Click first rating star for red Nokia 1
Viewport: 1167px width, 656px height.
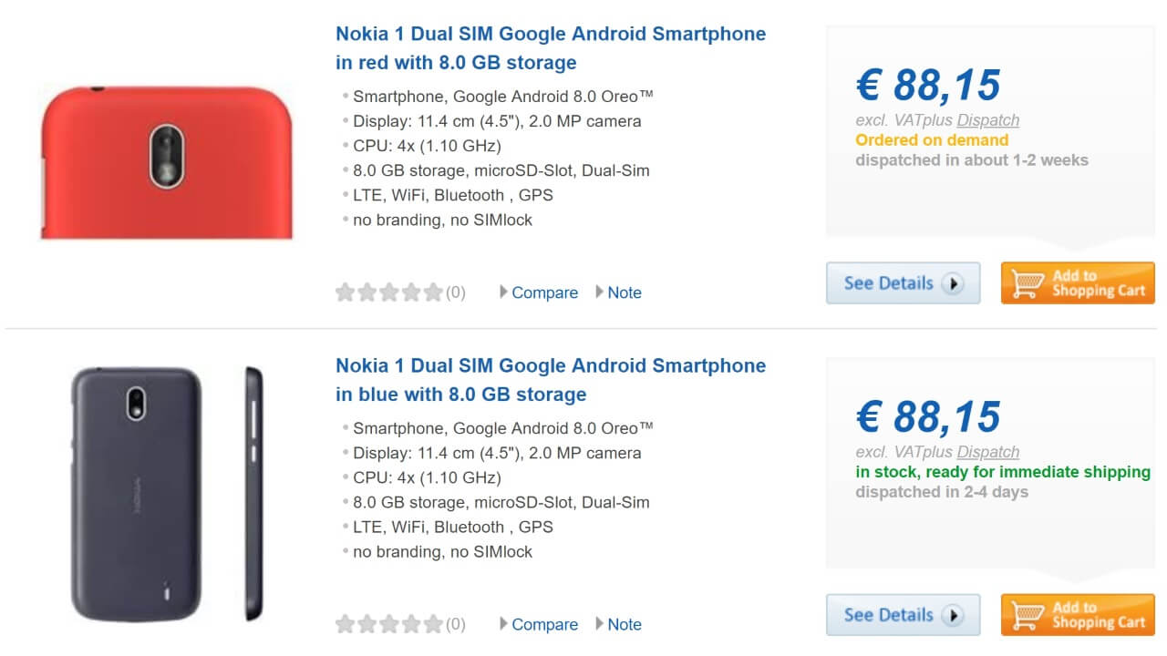[346, 292]
